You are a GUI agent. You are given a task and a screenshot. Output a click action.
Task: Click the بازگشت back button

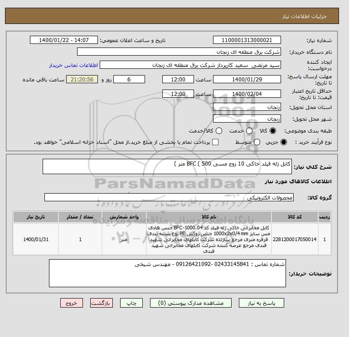102,303
